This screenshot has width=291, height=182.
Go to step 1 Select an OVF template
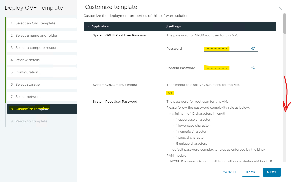(x=35, y=23)
